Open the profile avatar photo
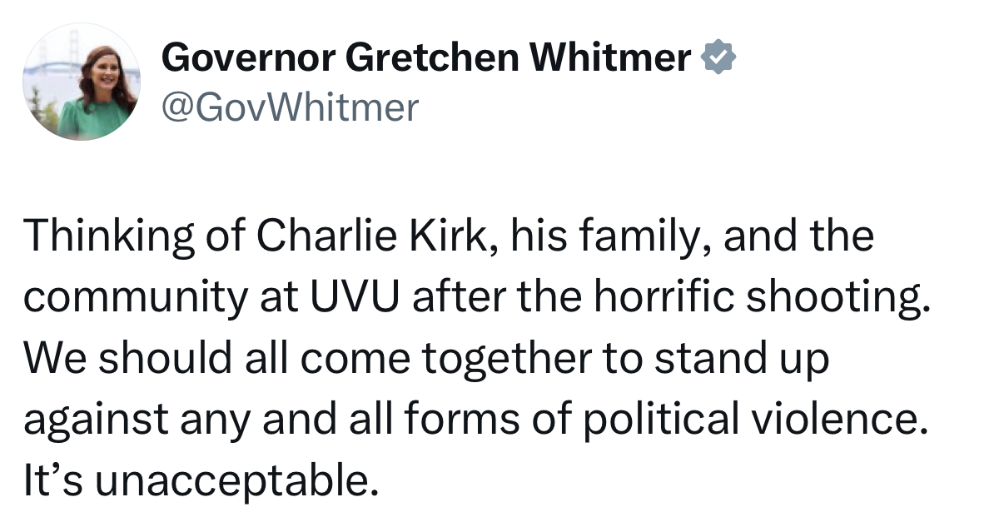 click(82, 81)
